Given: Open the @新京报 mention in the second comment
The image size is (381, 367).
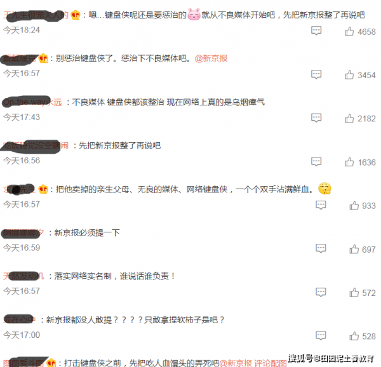Looking at the screenshot, I should point(211,58).
